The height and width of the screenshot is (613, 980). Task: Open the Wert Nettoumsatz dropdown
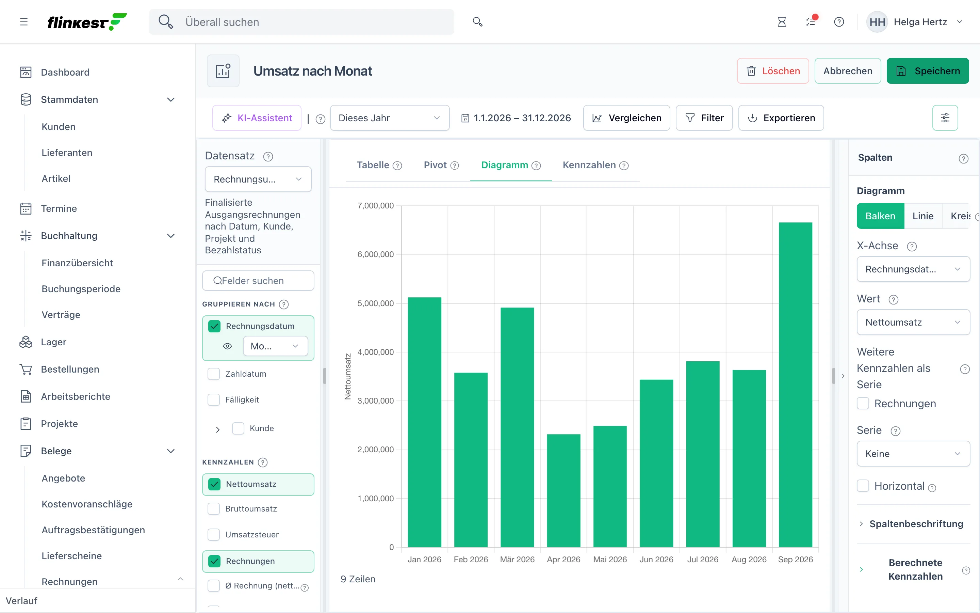913,322
